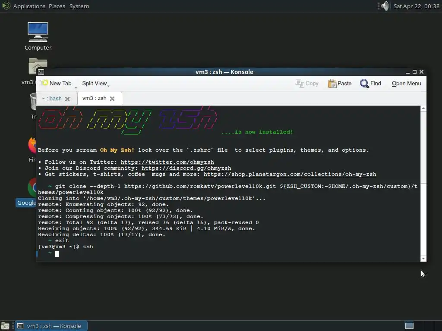Click the 'Resolving deltas' output line
This screenshot has height=331, width=442.
click(101, 234)
